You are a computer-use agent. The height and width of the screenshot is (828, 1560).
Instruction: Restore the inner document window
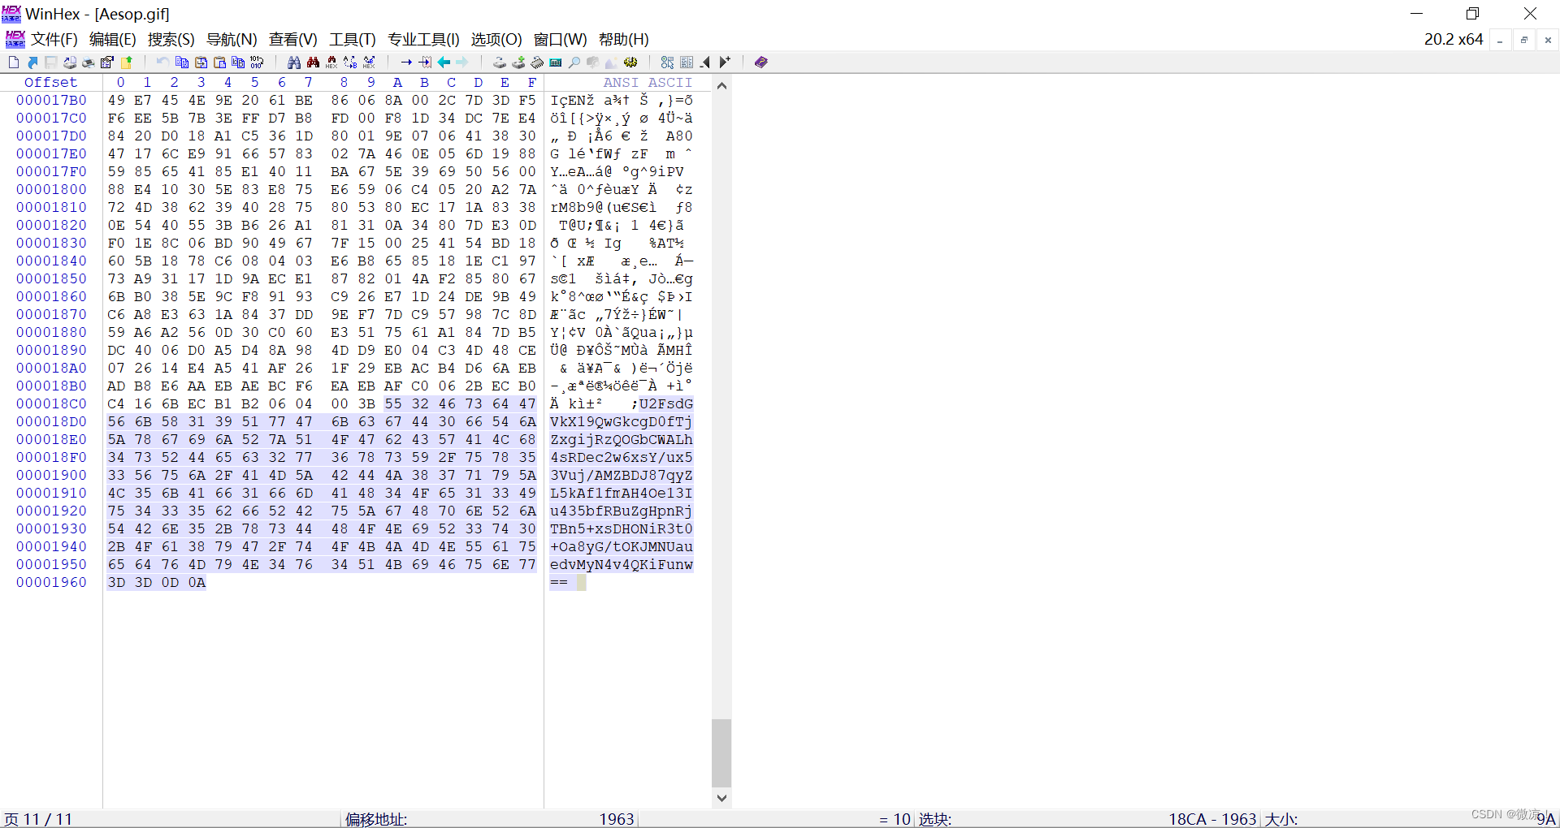pos(1524,40)
